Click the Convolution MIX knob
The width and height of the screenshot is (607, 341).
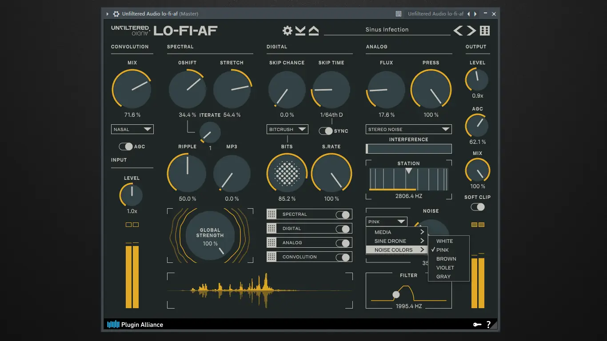tap(132, 89)
